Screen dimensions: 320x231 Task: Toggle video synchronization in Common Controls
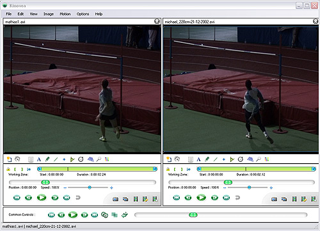[104, 215]
